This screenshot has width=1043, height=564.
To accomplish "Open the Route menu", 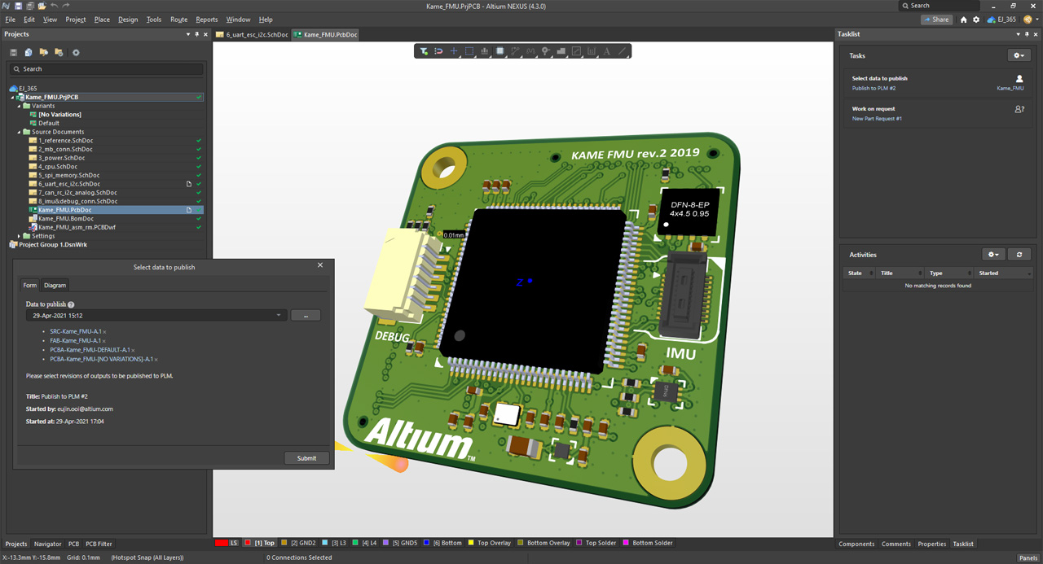I will (178, 19).
